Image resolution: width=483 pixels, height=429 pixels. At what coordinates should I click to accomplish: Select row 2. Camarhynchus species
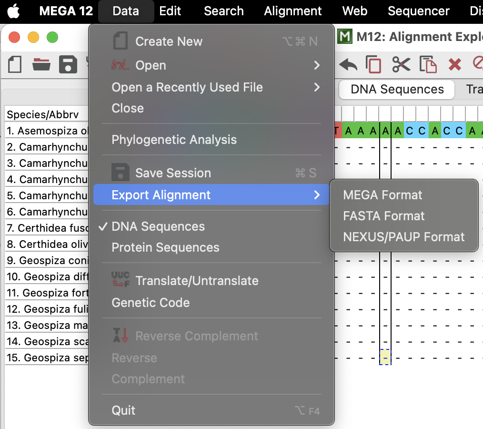47,147
